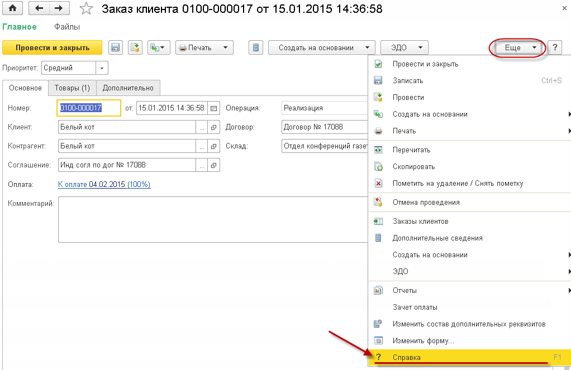The image size is (571, 370).
Task: Open calendar picker next to date field
Action: (214, 108)
